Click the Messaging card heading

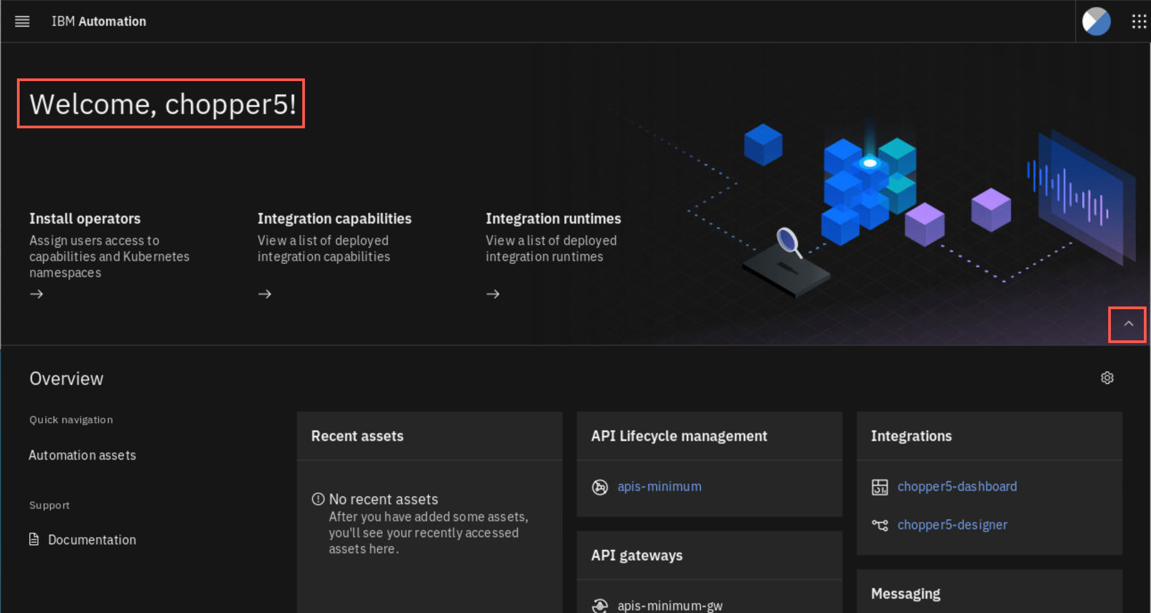click(x=905, y=594)
